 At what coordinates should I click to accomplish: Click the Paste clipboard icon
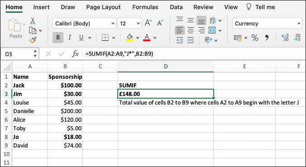pyautogui.click(x=14, y=25)
